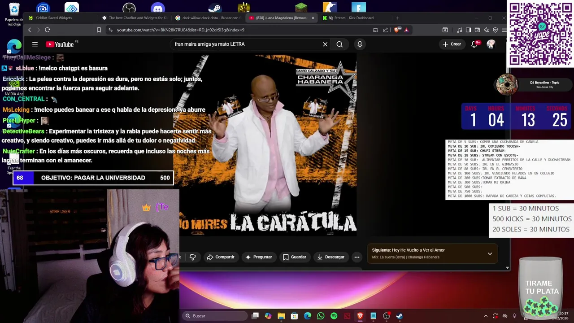The width and height of the screenshot is (574, 323).
Task: Go back using browser back arrow
Action: point(30,30)
